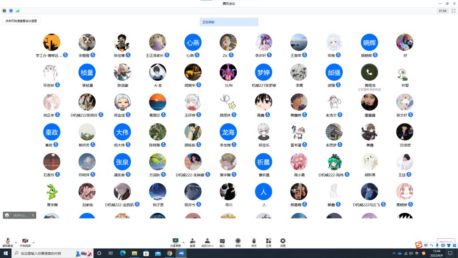Open the chat (聊天) panel
458x258 pixels.
222,242
